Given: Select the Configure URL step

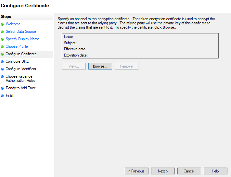Looking at the screenshot, I should [x=17, y=61].
